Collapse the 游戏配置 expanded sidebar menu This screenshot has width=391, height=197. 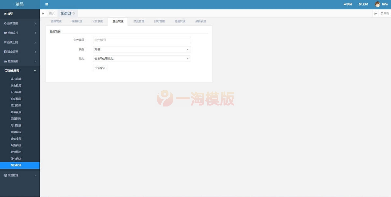pos(12,70)
